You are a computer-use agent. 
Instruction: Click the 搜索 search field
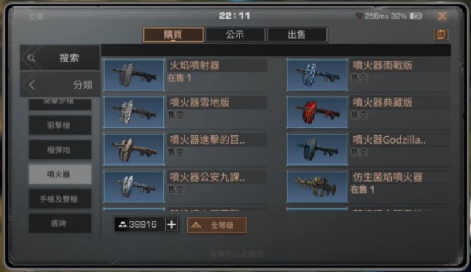click(60, 58)
